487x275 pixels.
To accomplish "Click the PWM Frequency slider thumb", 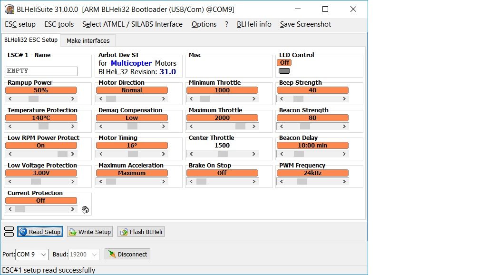I will click(x=302, y=182).
